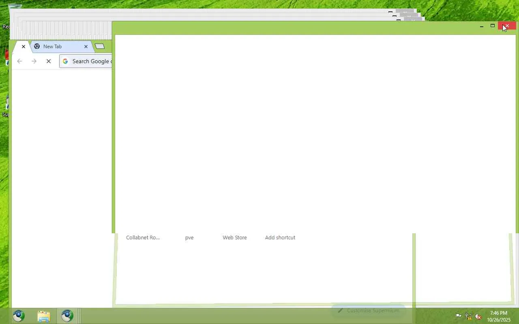Close the New Tab browser tab
This screenshot has height=324, width=519.
coord(86,47)
